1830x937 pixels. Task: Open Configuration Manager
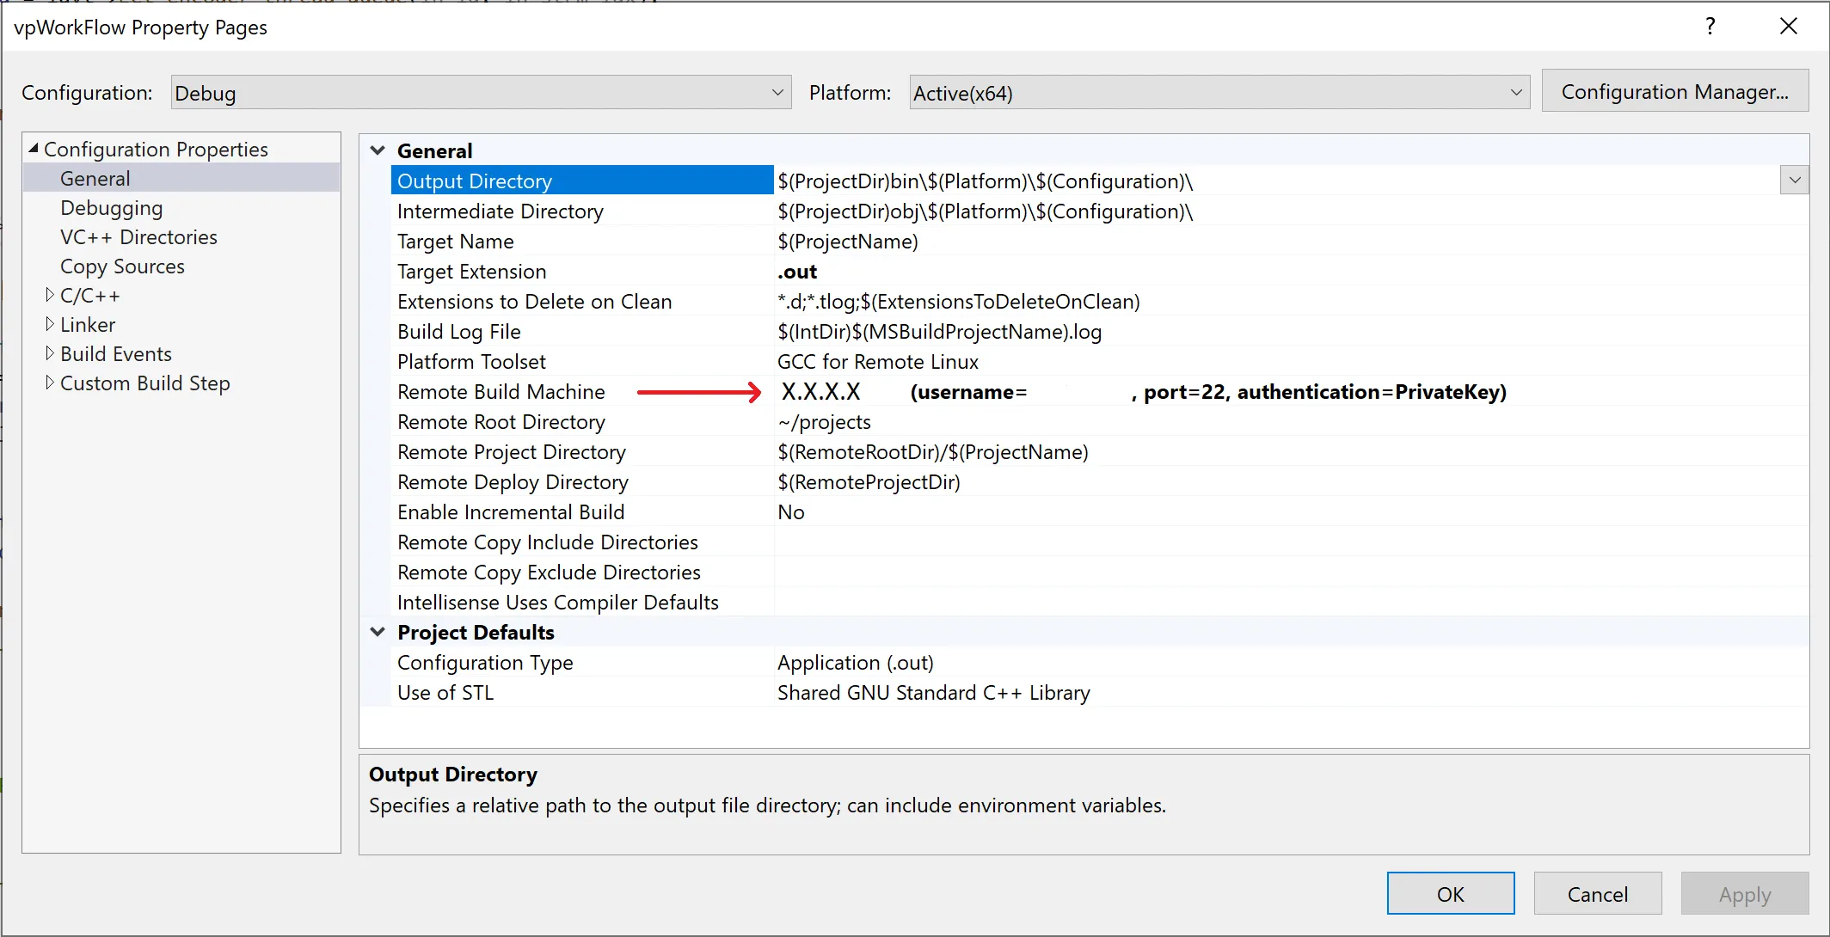[1674, 91]
